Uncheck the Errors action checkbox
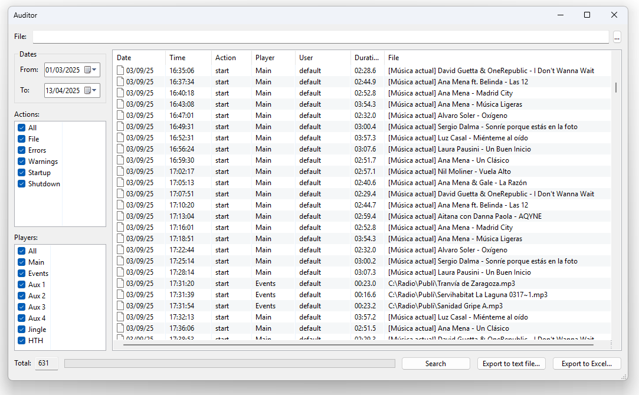The width and height of the screenshot is (639, 395). 22,150
